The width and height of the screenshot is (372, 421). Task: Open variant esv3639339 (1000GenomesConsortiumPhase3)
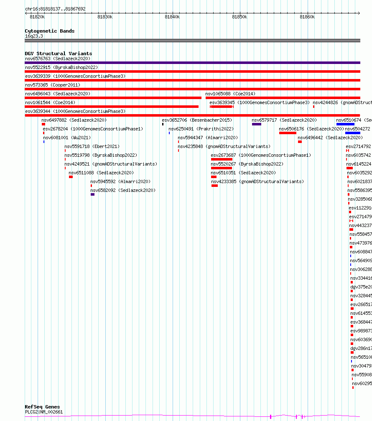pos(75,76)
